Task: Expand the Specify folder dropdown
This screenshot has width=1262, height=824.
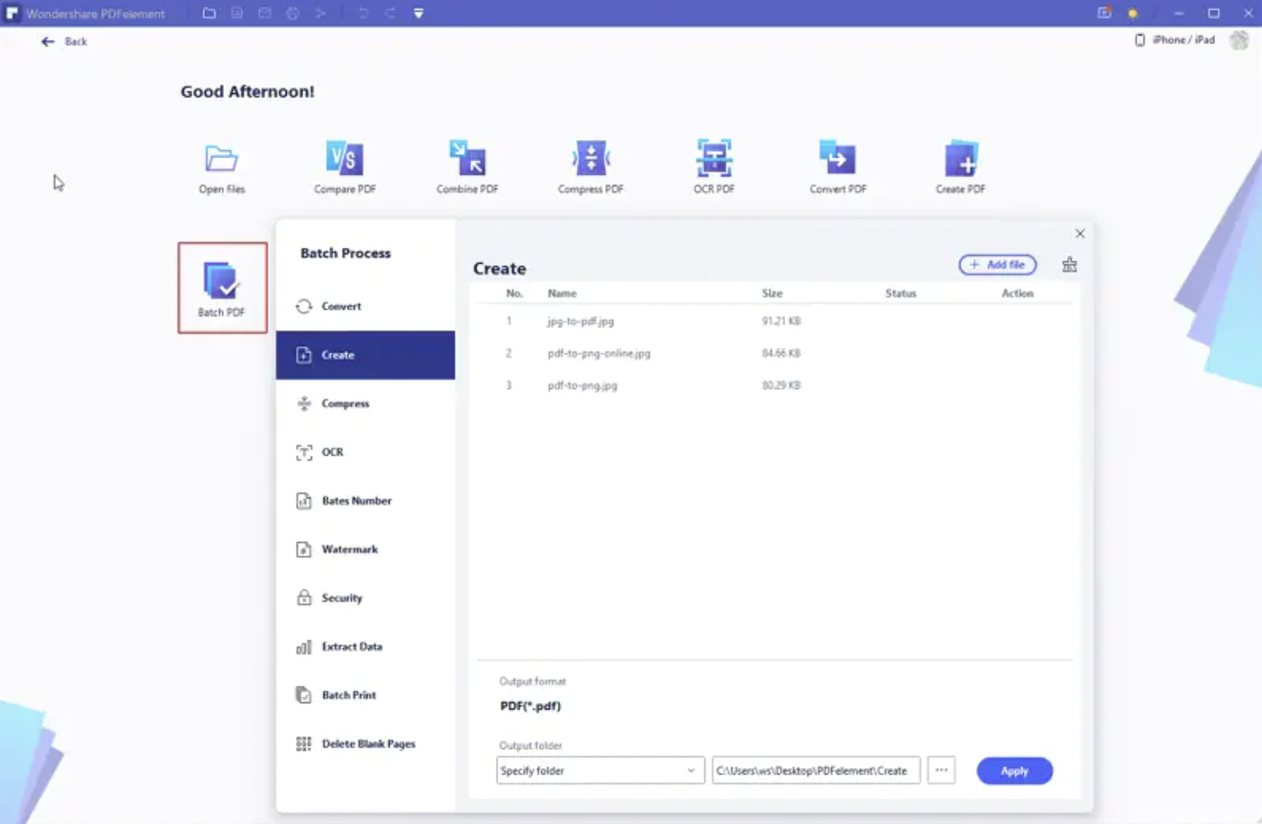Action: pos(601,770)
